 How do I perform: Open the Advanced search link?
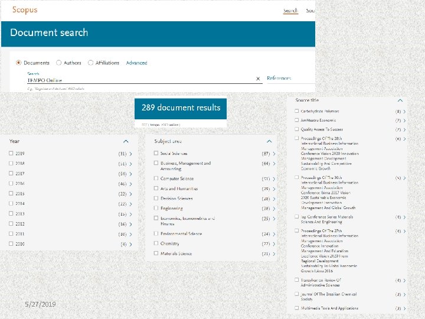pos(136,63)
